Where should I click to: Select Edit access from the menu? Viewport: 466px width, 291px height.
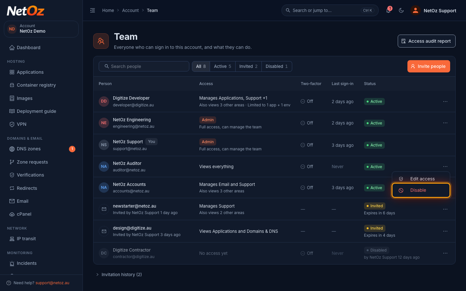click(x=421, y=179)
